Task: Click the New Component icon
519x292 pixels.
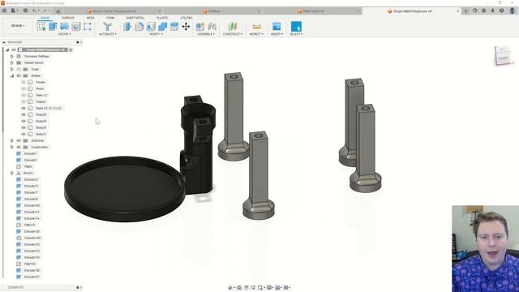Action: click(x=200, y=27)
